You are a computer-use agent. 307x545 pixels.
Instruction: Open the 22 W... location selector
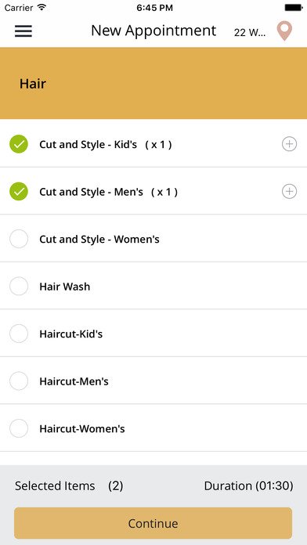click(250, 32)
